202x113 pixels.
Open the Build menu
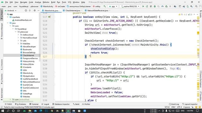tap(53, 2)
